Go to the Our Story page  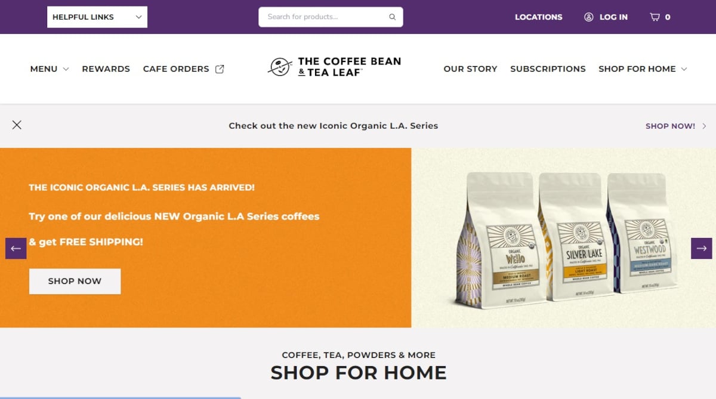click(x=470, y=69)
